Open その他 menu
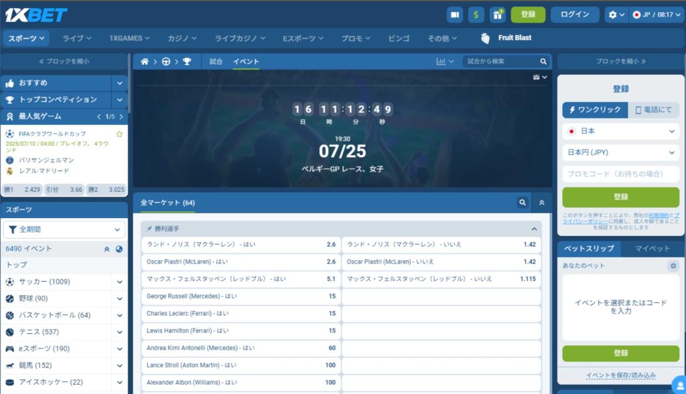Viewport: 686px width, 394px height. (442, 38)
